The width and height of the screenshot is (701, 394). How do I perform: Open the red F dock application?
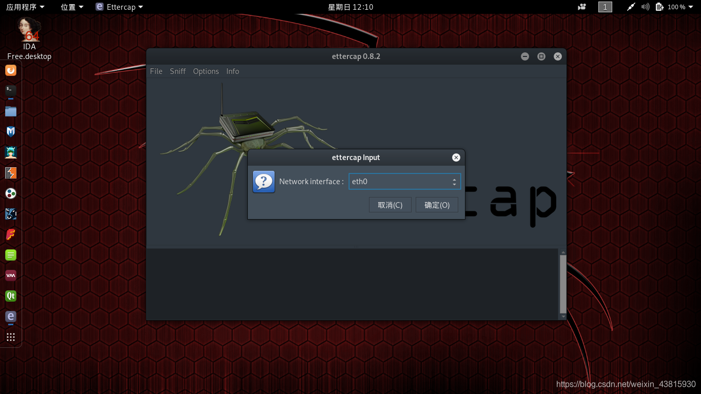point(11,234)
